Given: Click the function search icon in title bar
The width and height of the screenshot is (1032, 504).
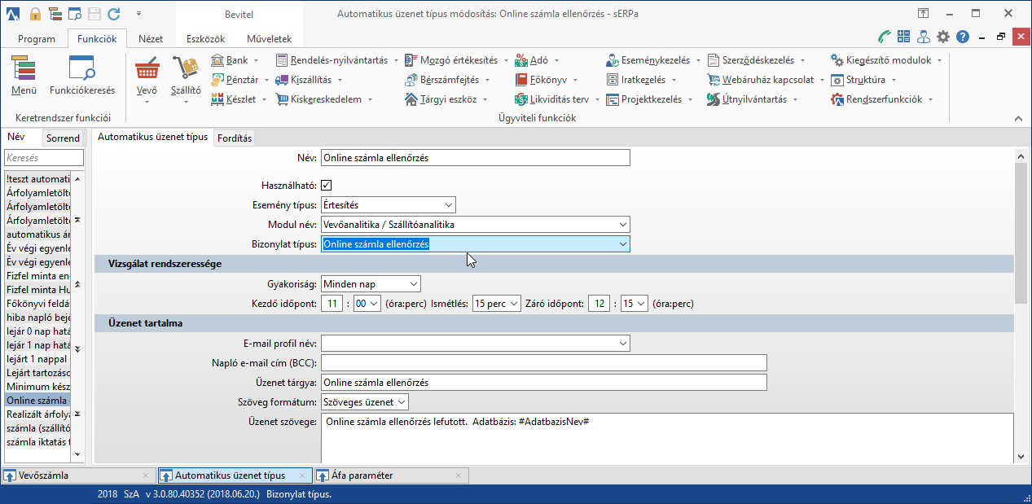Looking at the screenshot, I should pos(74,14).
